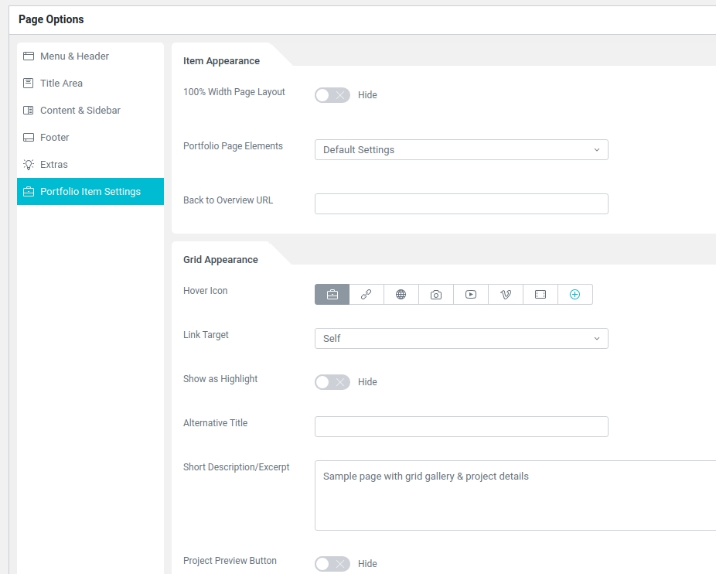Screen dimensions: 716x574
Task: Click the plus circle custom icon button
Action: pyautogui.click(x=575, y=295)
